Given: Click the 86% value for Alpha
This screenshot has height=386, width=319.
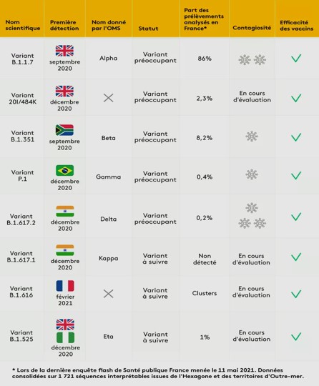Looking at the screenshot, I should [205, 59].
